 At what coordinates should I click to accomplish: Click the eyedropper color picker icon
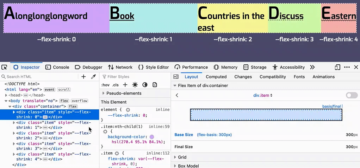coord(93,77)
